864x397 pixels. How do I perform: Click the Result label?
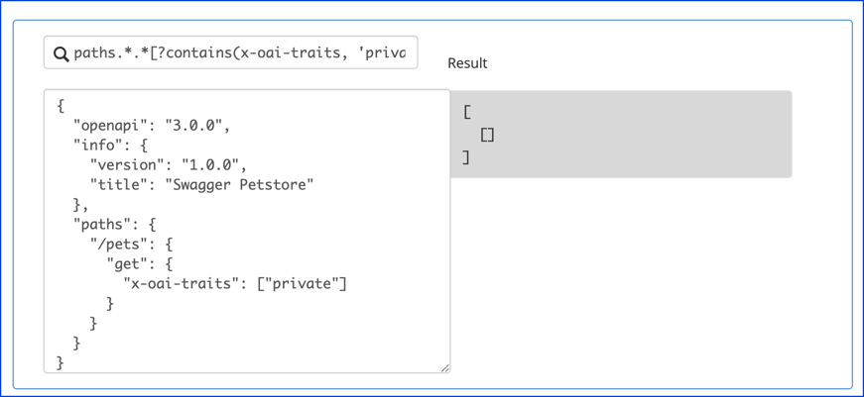point(467,63)
